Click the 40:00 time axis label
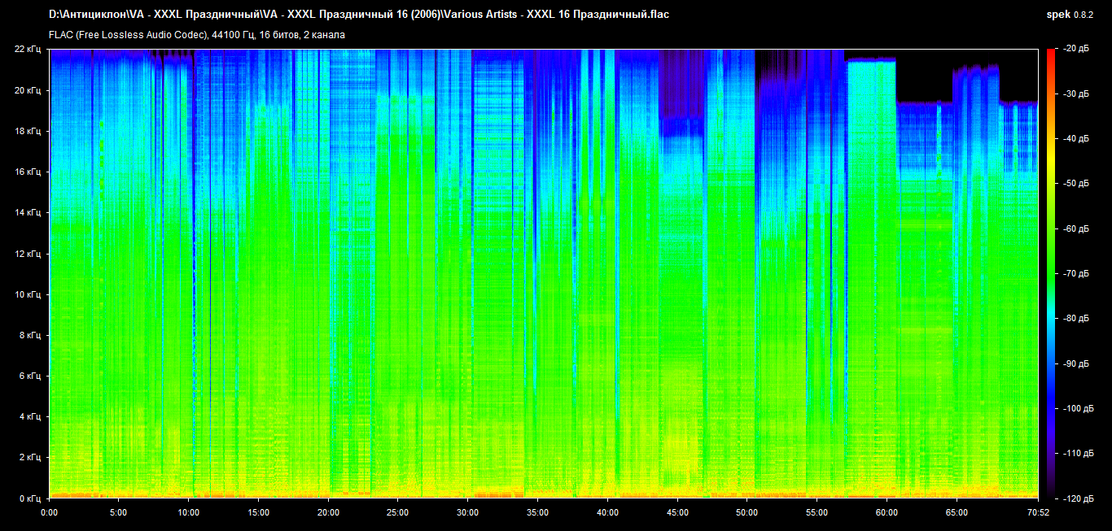Screen dimensions: 1112x531 (x=607, y=512)
